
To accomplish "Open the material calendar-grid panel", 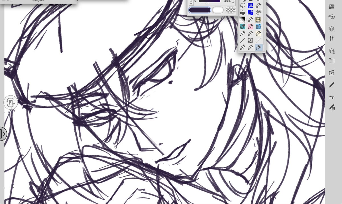I will [331, 61].
